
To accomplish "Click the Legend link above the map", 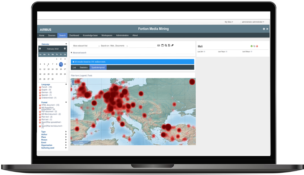I will coord(83,75).
